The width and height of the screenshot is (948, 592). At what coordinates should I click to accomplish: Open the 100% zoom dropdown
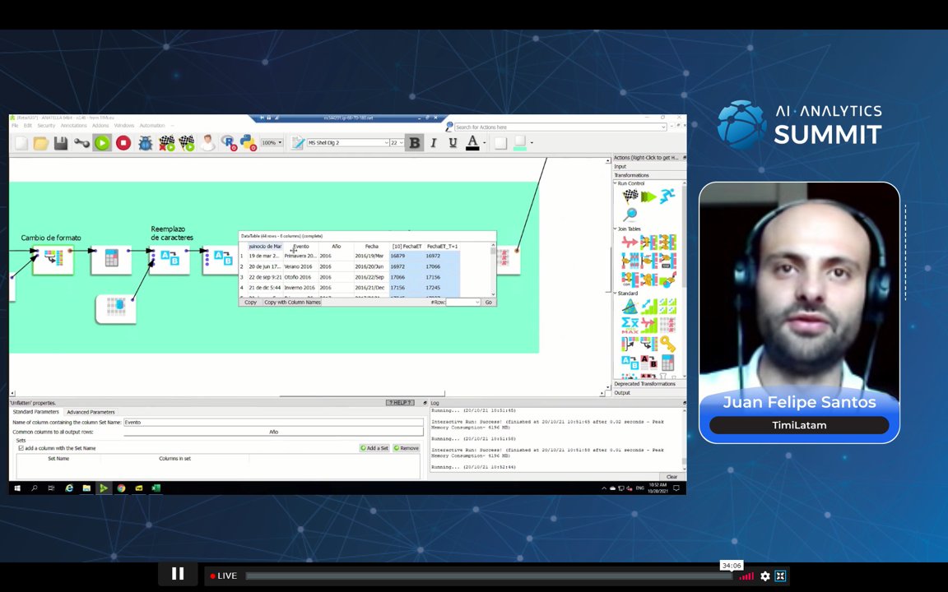click(272, 143)
